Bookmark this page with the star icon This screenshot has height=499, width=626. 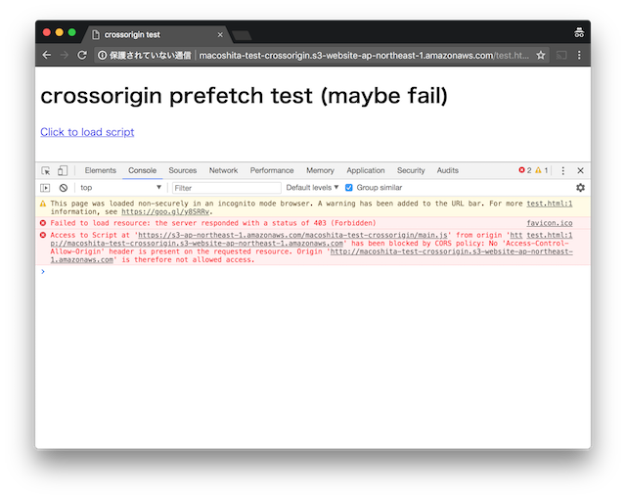pos(541,56)
